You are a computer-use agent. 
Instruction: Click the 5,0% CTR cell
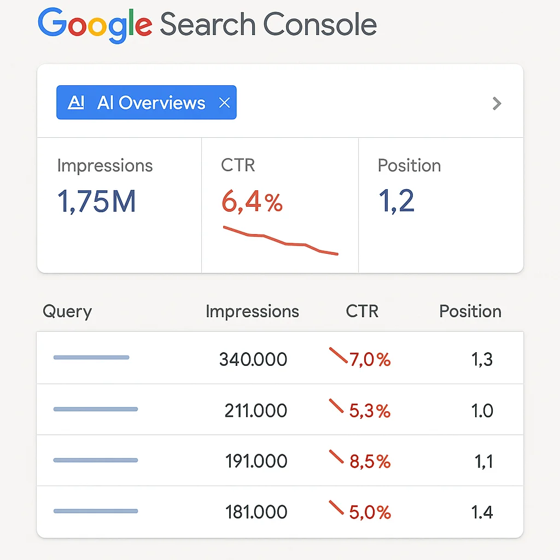coord(370,512)
